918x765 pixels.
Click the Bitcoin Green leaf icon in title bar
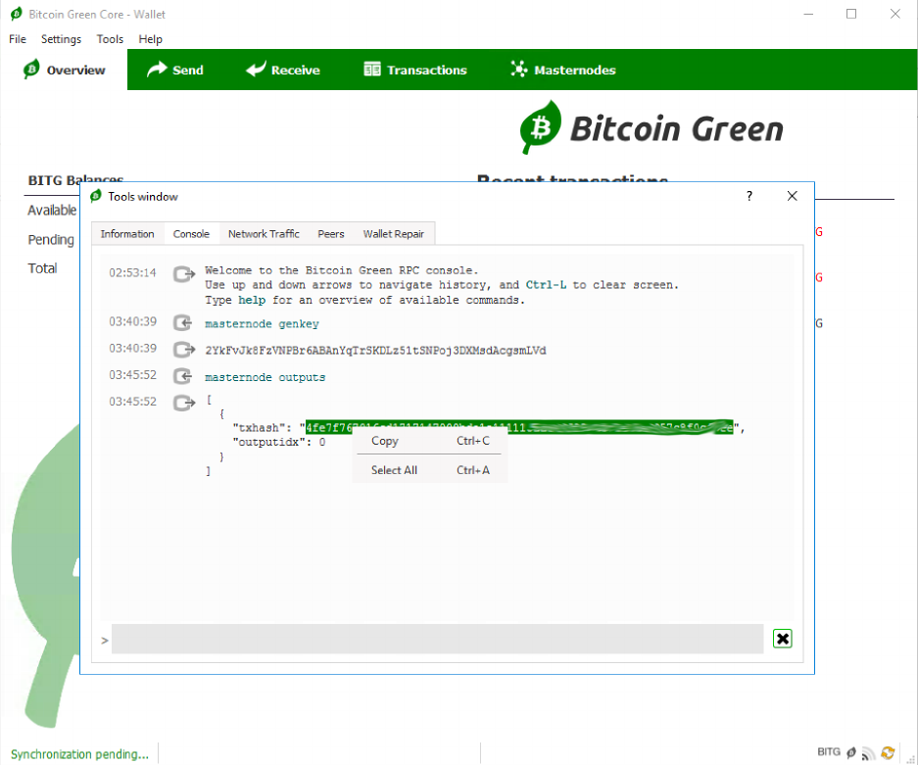click(x=17, y=14)
